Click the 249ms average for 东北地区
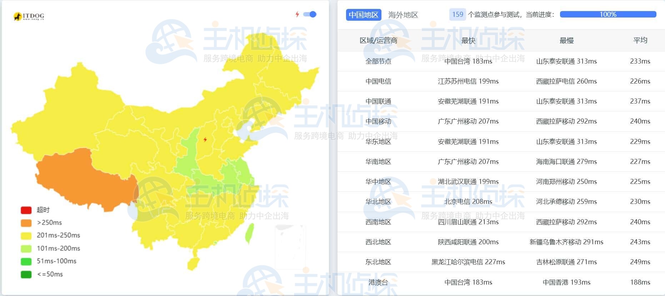 point(640,262)
